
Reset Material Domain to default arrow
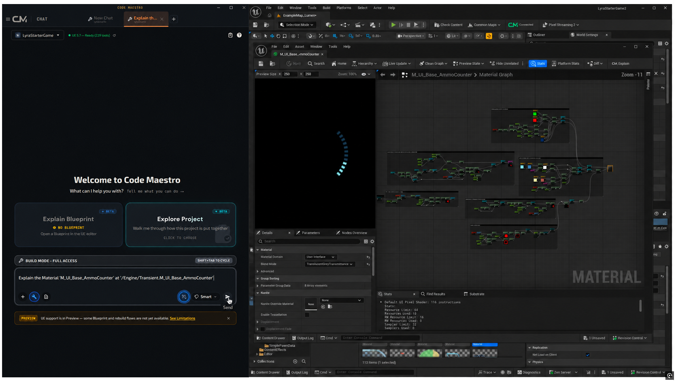(368, 257)
